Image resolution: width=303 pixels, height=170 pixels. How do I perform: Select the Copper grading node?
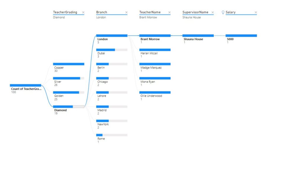tap(69, 67)
